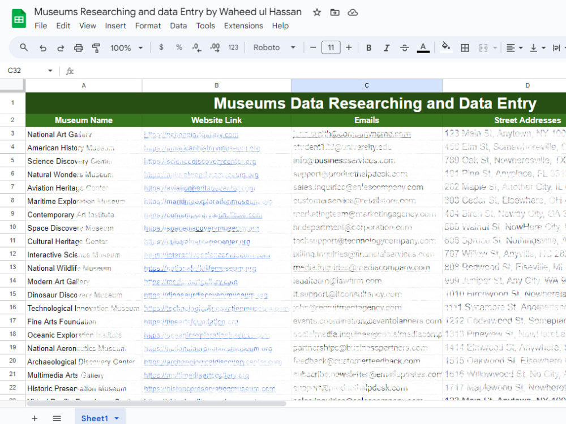This screenshot has height=424, width=566.
Task: Open the Edit menu
Action: tap(63, 25)
